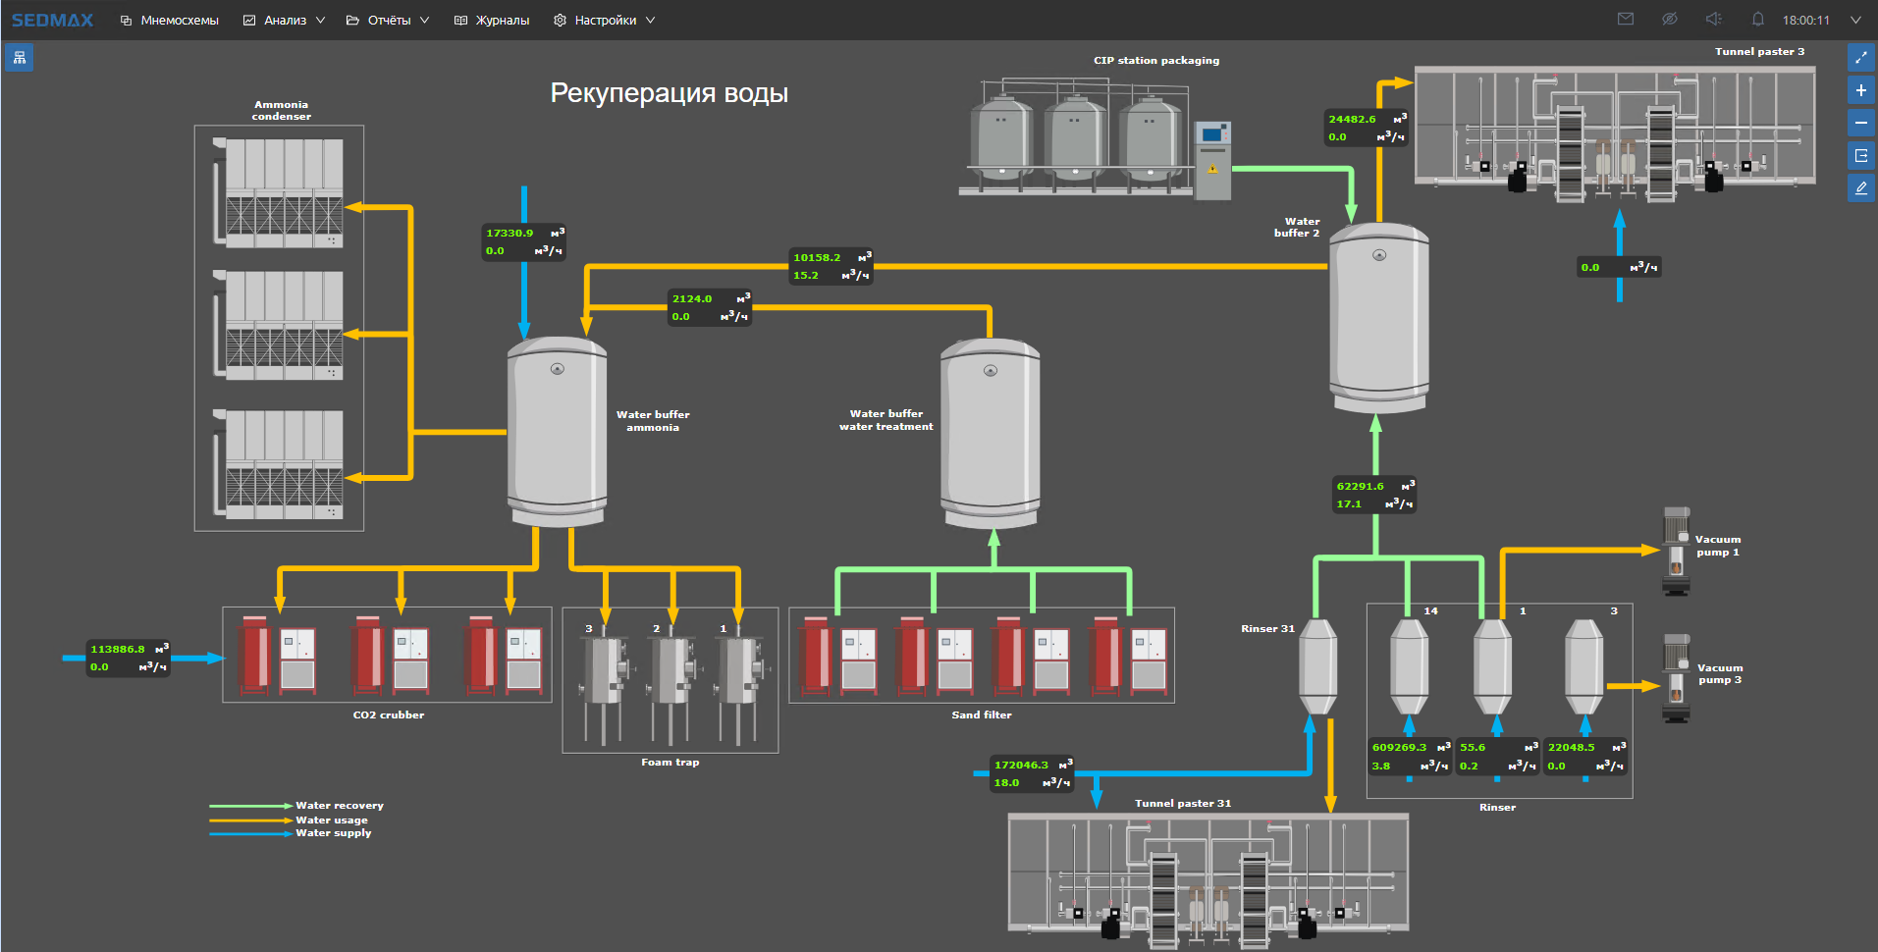
Task: Zoom in using the plus button
Action: tap(1860, 90)
